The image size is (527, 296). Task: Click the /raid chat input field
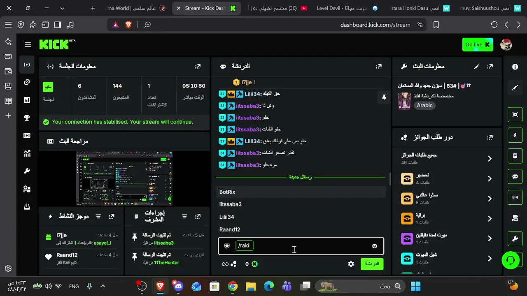(301, 246)
